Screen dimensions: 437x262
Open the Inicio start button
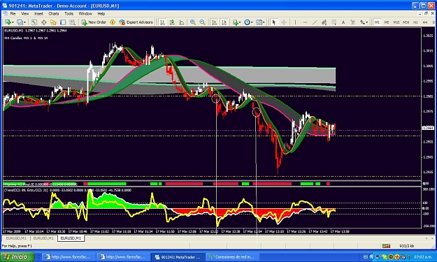coord(17,256)
